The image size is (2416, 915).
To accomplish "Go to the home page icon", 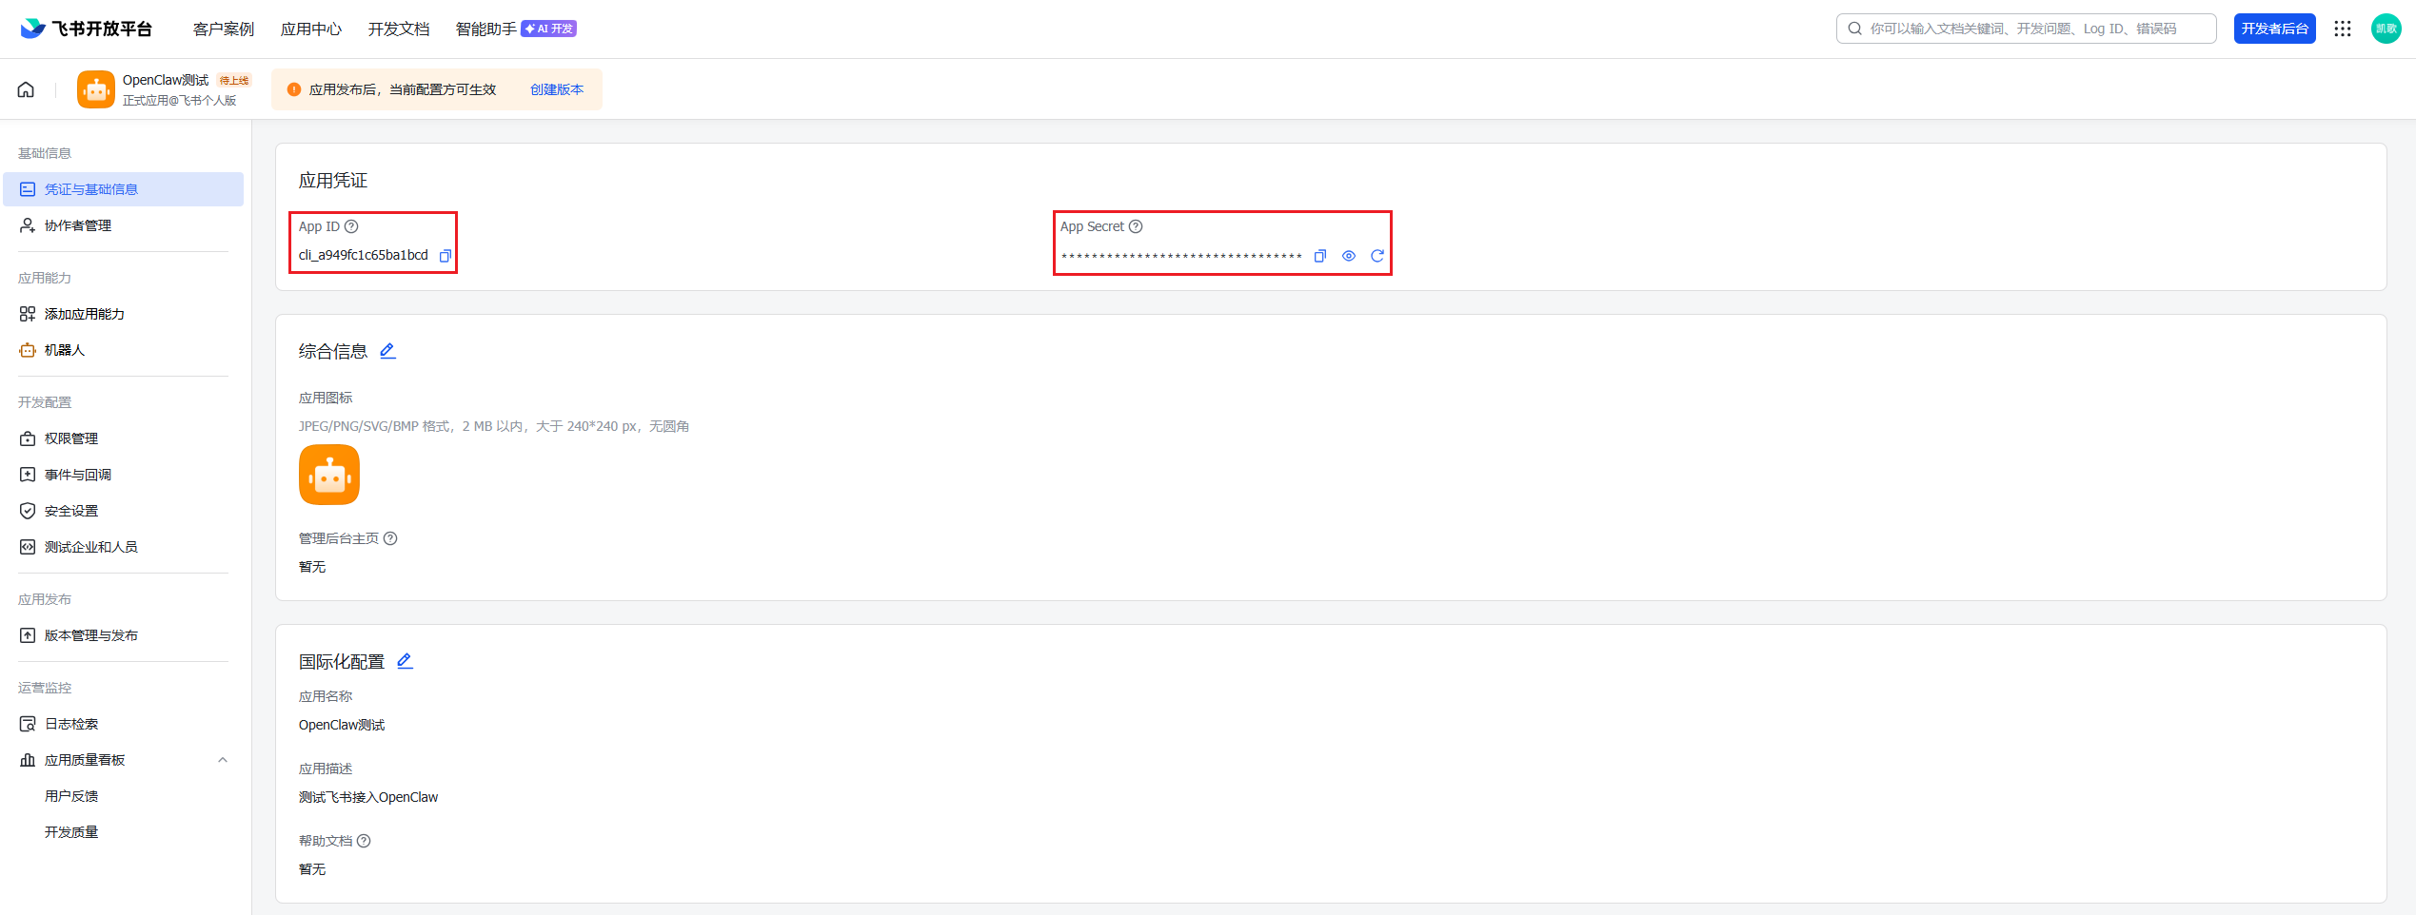I will 26,89.
